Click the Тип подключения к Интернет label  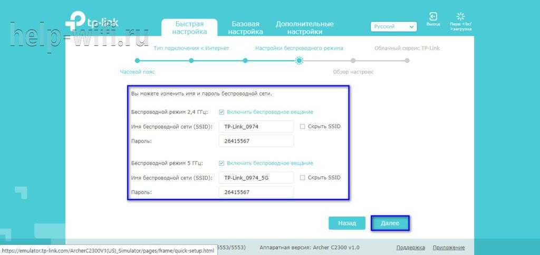[x=191, y=49]
